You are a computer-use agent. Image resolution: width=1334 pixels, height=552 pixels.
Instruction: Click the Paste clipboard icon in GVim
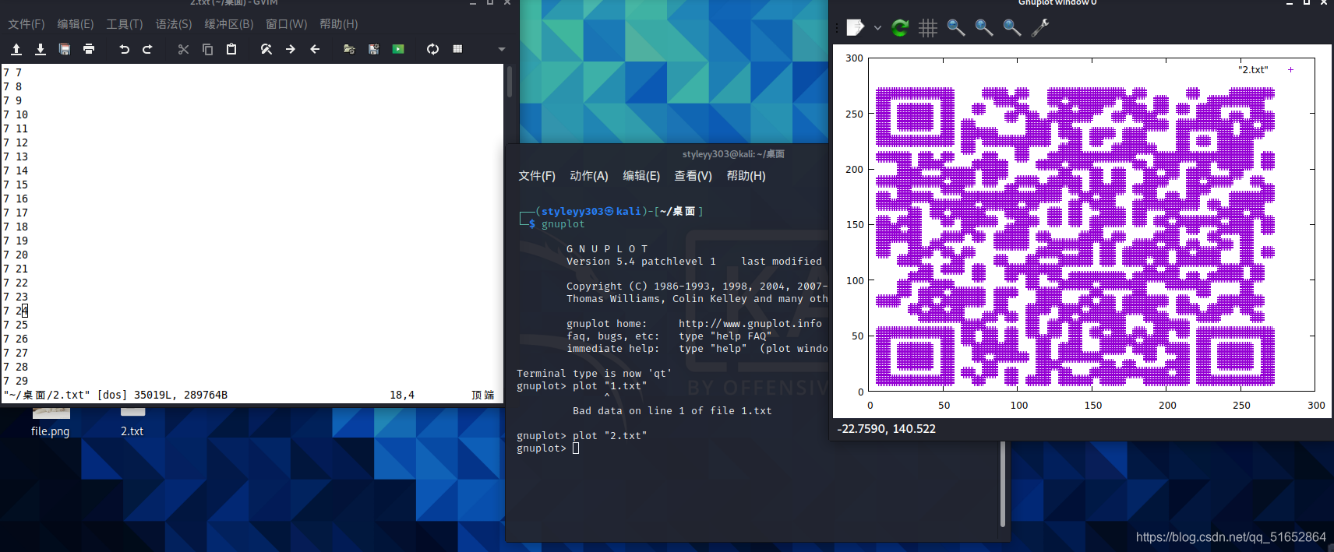click(231, 49)
